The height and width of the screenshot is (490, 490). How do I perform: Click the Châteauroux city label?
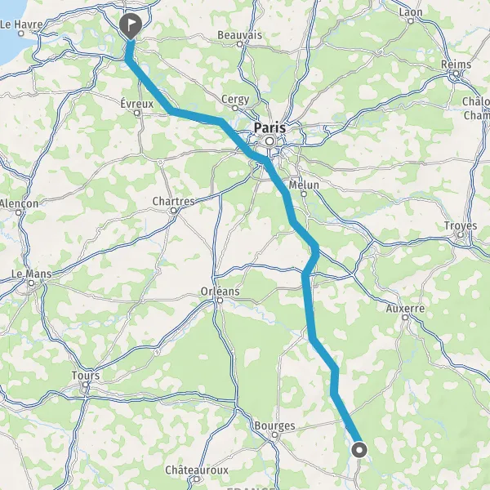click(197, 470)
